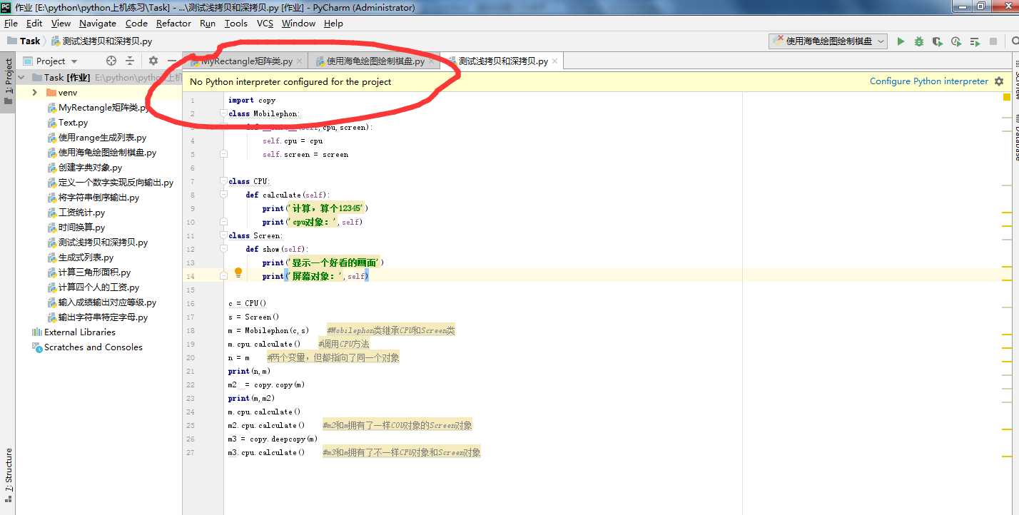Fold def show at line 12
Screen dimensions: 1019x515
click(223, 249)
